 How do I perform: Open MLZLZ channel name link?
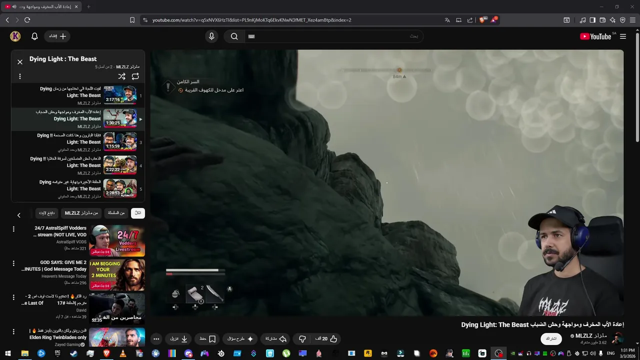tap(591, 336)
